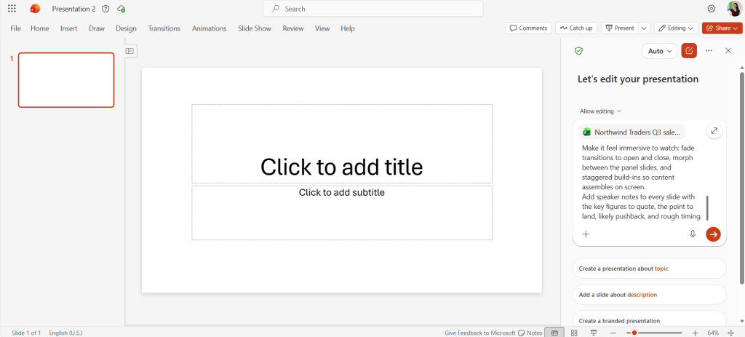Viewport: 745px width, 337px height.
Task: Open the Draw tab
Action: point(97,28)
